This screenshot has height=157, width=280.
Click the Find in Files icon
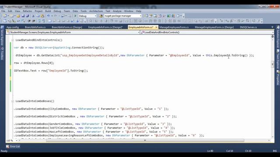point(101,16)
